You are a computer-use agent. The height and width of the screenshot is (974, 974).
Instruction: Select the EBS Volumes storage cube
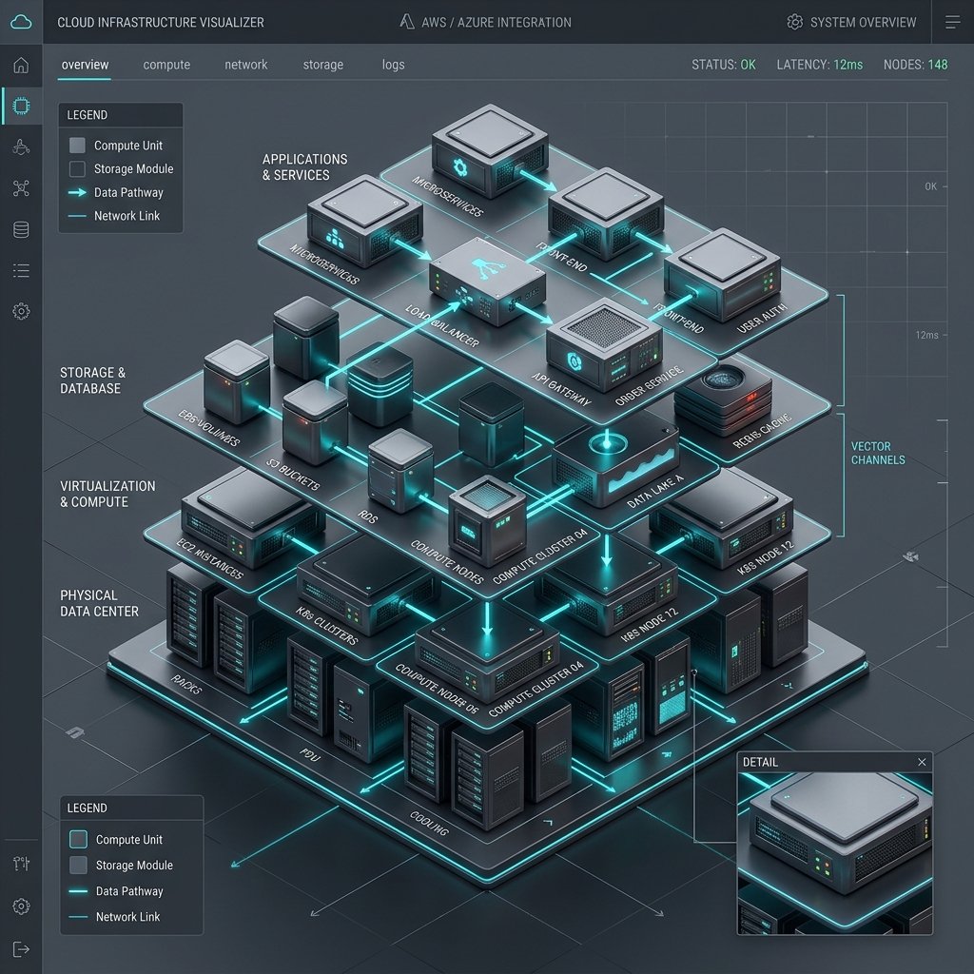tap(236, 381)
